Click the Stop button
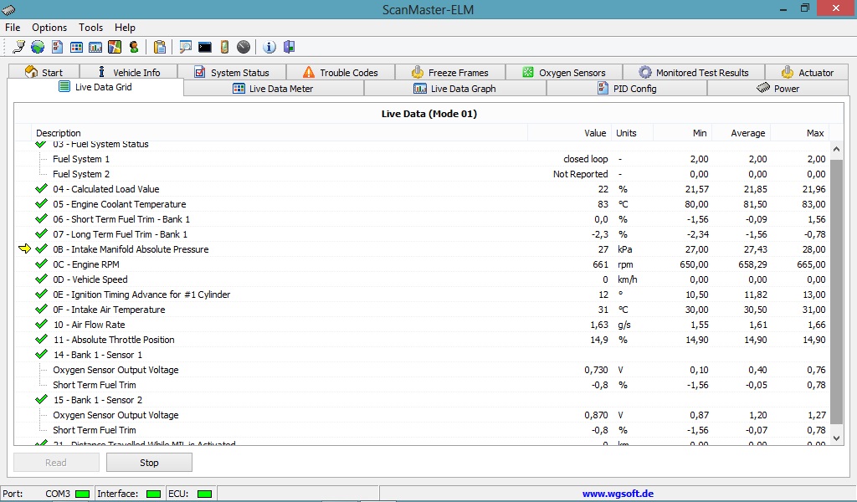 [x=149, y=463]
